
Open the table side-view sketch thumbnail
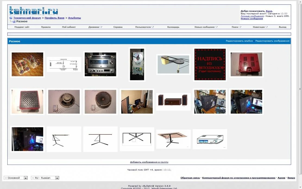click(x=64, y=139)
